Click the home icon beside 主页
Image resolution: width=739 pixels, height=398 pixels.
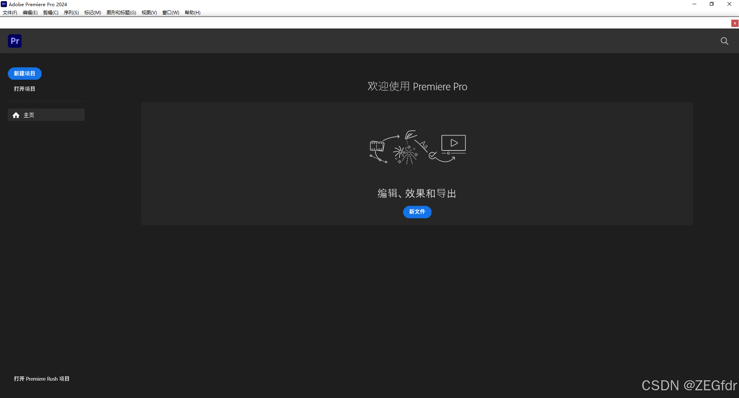tap(16, 115)
